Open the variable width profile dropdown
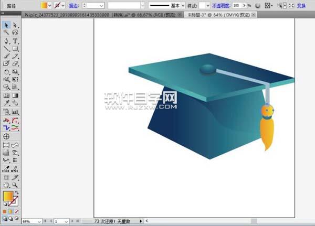Screen dimensions: 315x226 click(x=142, y=6)
